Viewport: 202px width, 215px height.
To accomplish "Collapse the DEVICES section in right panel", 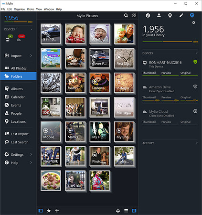I will point(197,53).
